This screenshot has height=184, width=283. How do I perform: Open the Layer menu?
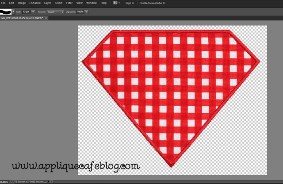click(x=47, y=3)
